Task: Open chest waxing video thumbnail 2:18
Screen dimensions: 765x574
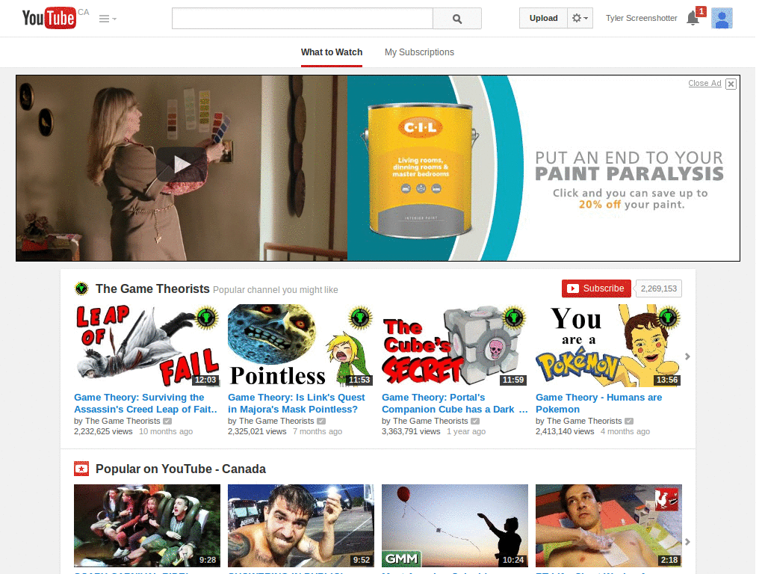Action: [x=608, y=525]
